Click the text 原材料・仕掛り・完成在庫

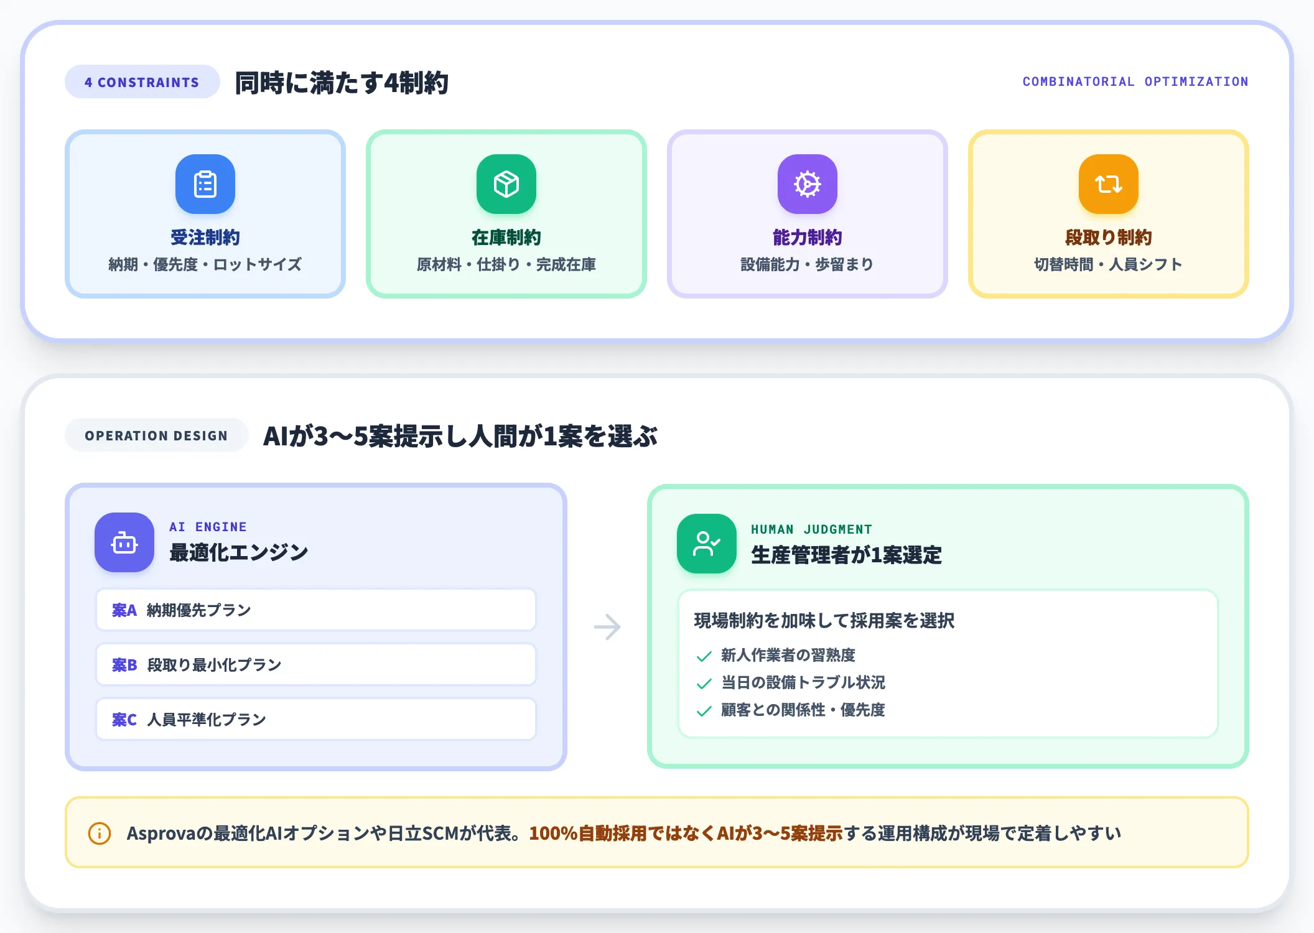point(506,264)
